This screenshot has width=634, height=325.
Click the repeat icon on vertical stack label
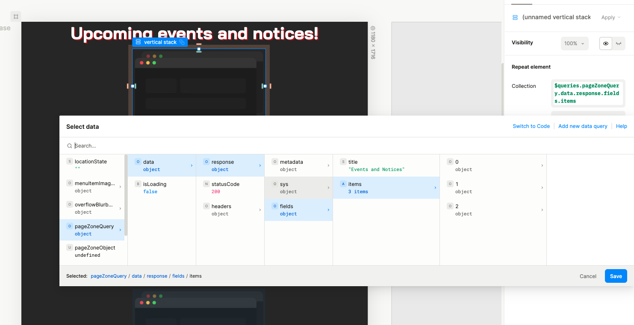pos(182,42)
